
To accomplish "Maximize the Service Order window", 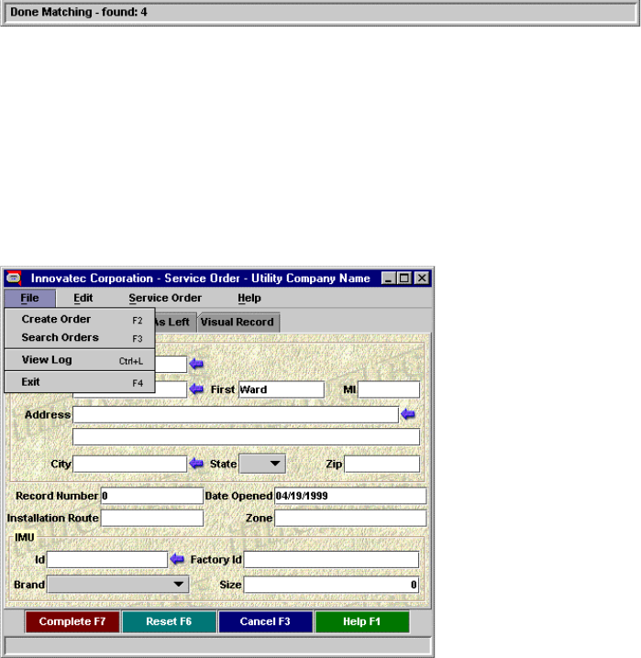I will (x=404, y=279).
